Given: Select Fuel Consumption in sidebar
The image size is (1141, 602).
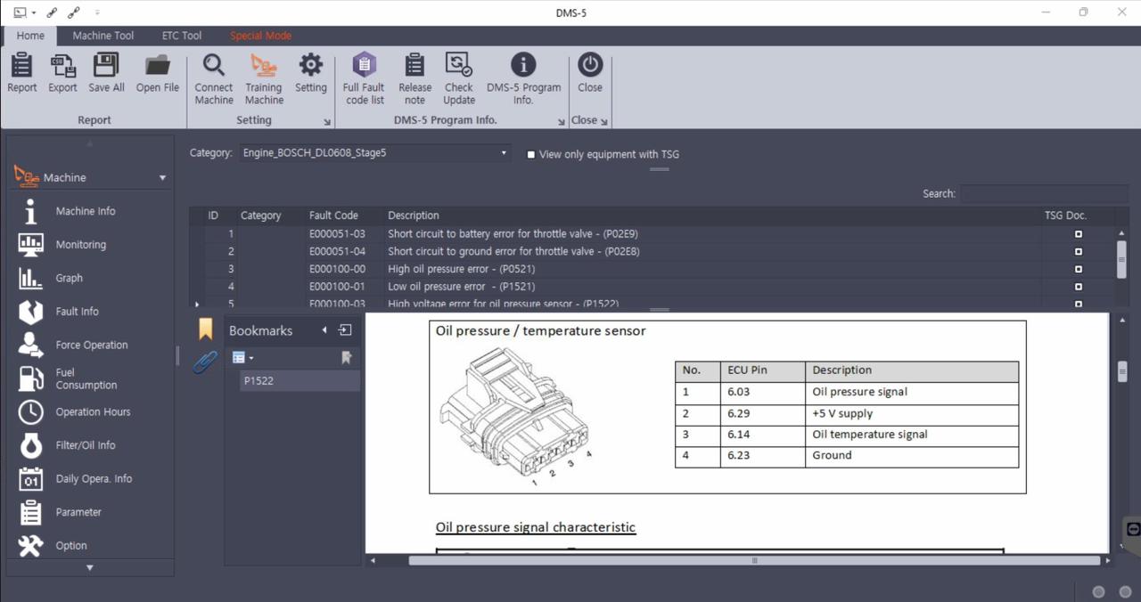Looking at the screenshot, I should tap(86, 378).
